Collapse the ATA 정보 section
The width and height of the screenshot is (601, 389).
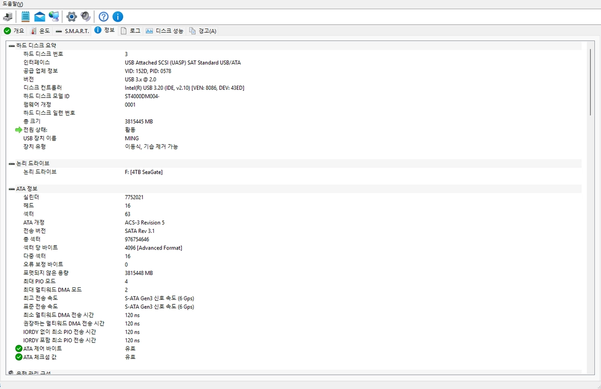tap(12, 189)
